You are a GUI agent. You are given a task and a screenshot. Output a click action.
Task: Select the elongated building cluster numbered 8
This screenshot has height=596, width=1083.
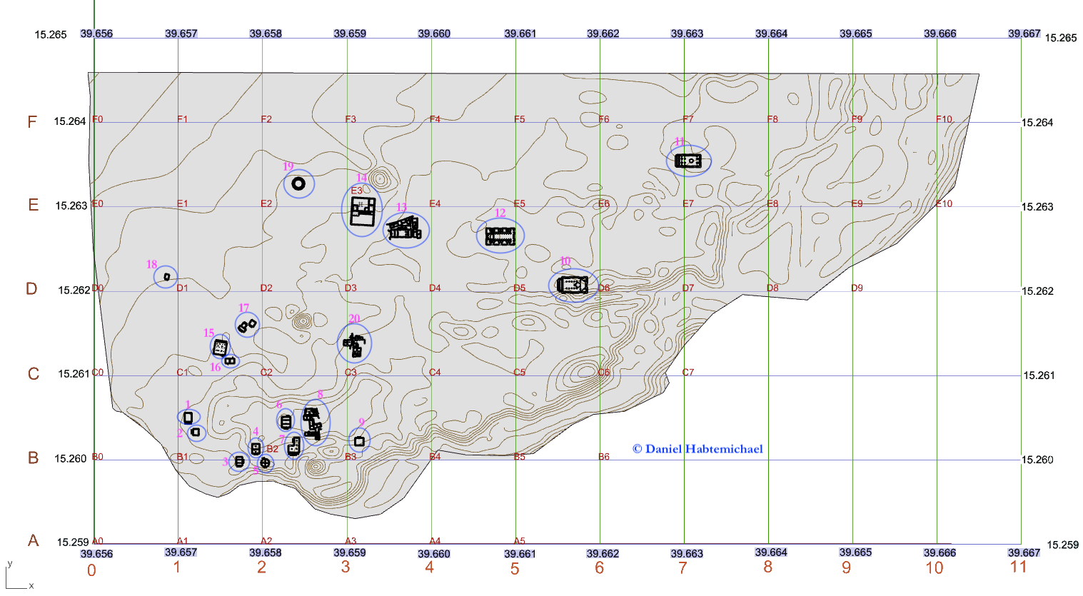click(x=313, y=422)
